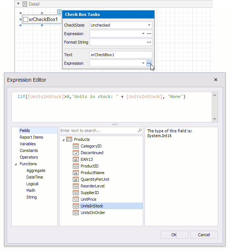Click the ReorderLevel numeric field icon

76,186
